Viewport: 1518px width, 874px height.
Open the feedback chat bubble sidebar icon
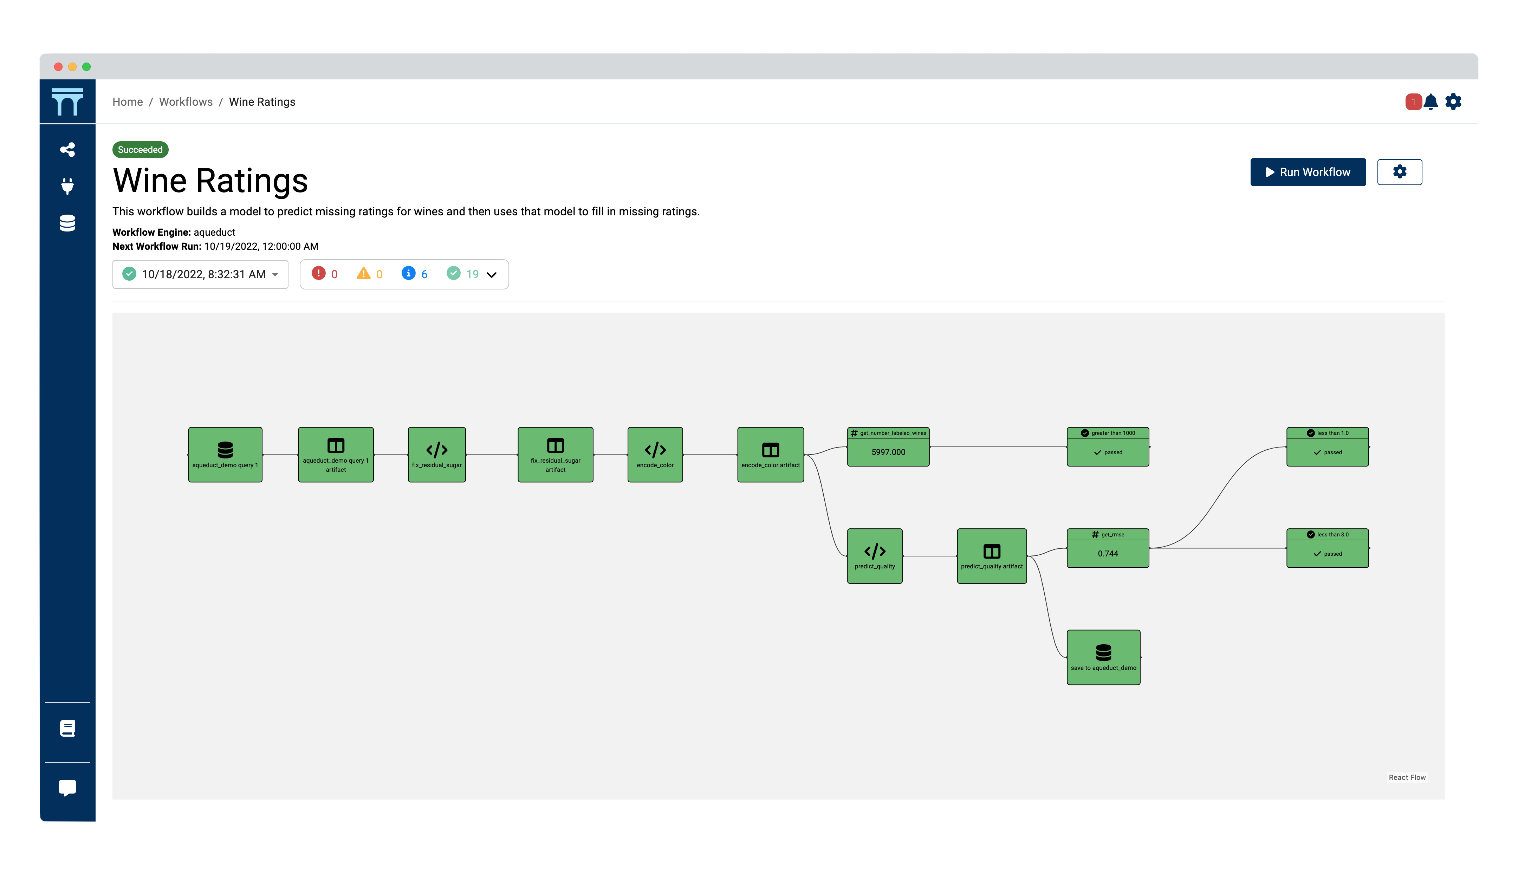coord(67,788)
